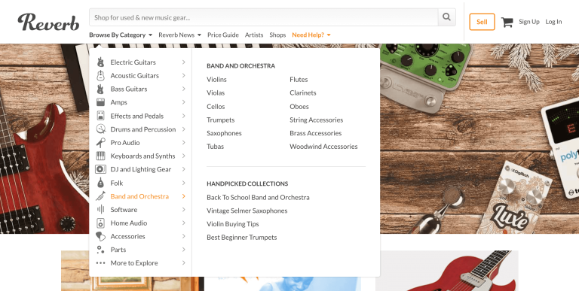Click the Amps category icon
Screen dimensions: 579x291
click(100, 102)
